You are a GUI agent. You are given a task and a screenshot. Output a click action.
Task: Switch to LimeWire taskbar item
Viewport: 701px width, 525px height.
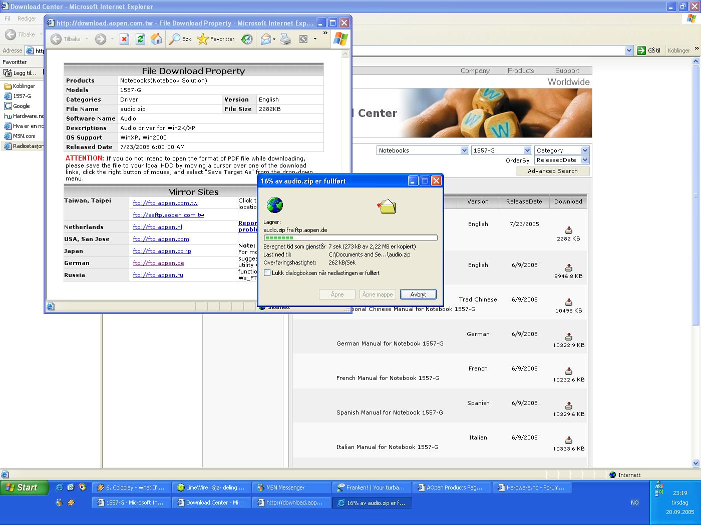tap(211, 487)
